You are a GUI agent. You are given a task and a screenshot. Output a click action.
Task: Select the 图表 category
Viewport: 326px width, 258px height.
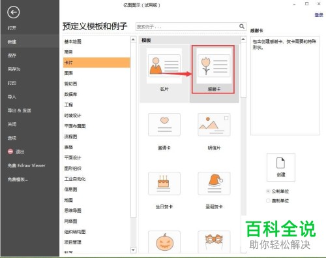68,73
